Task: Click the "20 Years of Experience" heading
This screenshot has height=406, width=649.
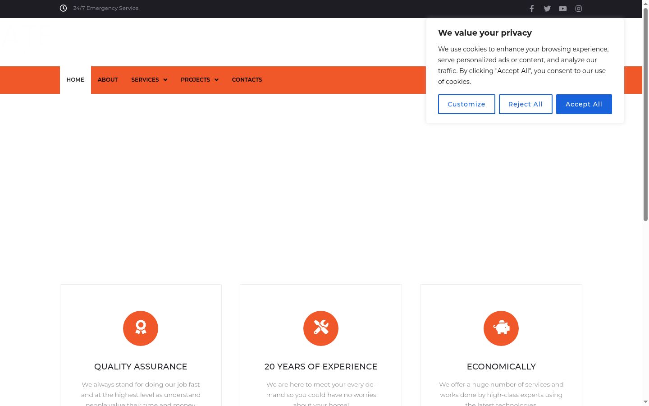Action: 321,367
